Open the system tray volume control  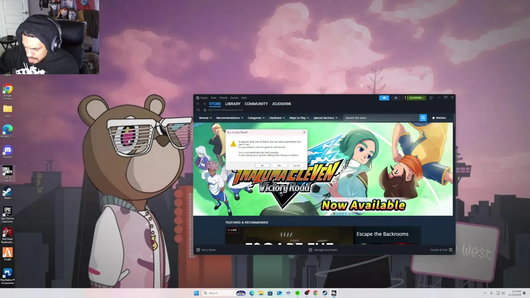click(x=504, y=293)
